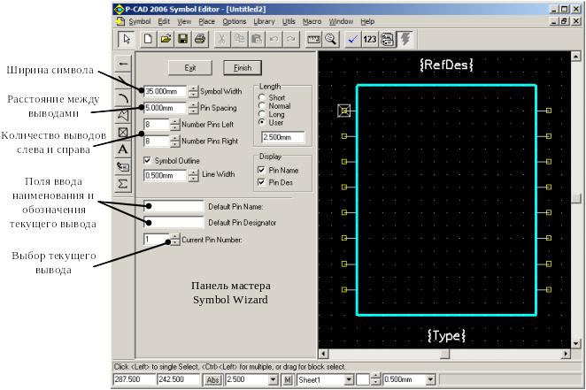Click the Line Width spinner arrows
The width and height of the screenshot is (586, 390).
coord(193,175)
